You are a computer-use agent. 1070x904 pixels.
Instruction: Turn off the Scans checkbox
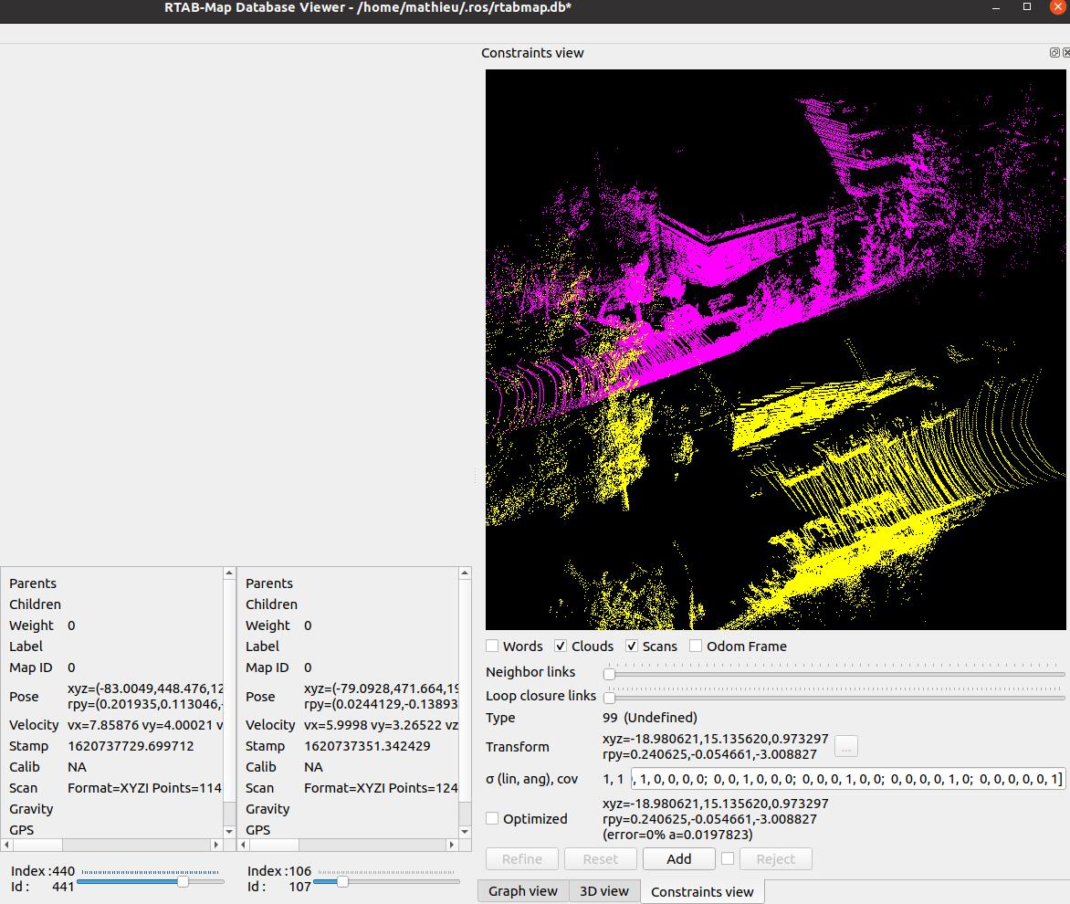(x=631, y=646)
